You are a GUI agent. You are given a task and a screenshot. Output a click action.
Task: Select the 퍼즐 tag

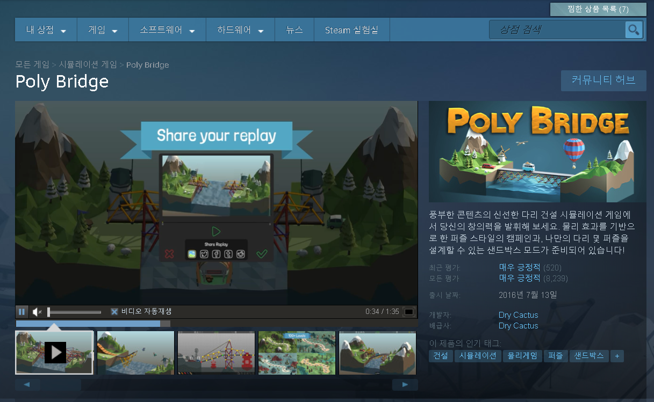click(556, 356)
